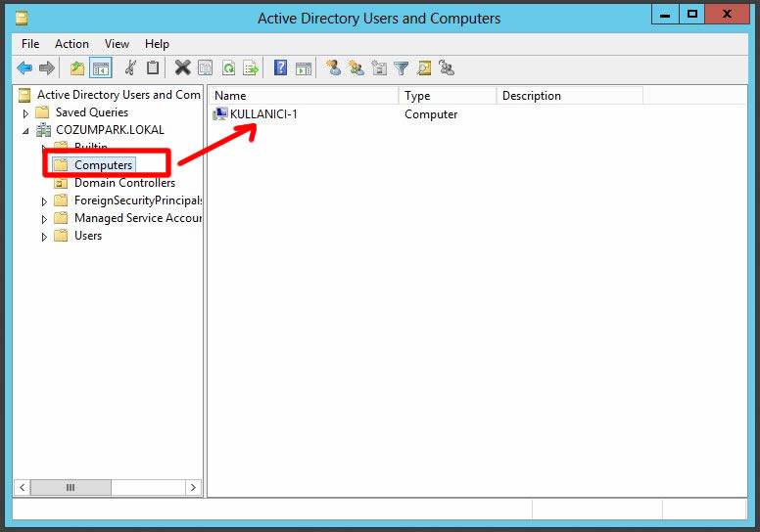Click the Export list toolbar icon
760x532 pixels.
pyautogui.click(x=251, y=67)
